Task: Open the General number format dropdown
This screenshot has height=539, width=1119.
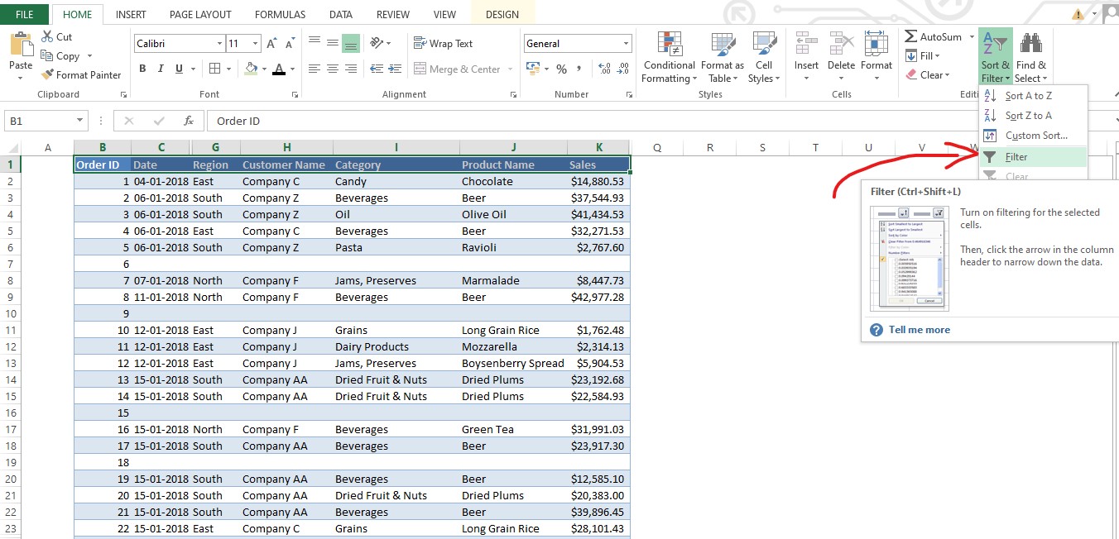Action: [625, 42]
